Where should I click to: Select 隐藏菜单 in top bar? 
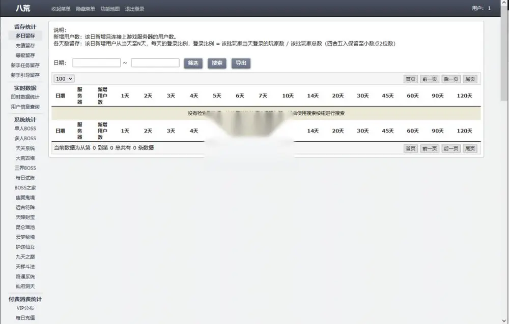pyautogui.click(x=86, y=9)
